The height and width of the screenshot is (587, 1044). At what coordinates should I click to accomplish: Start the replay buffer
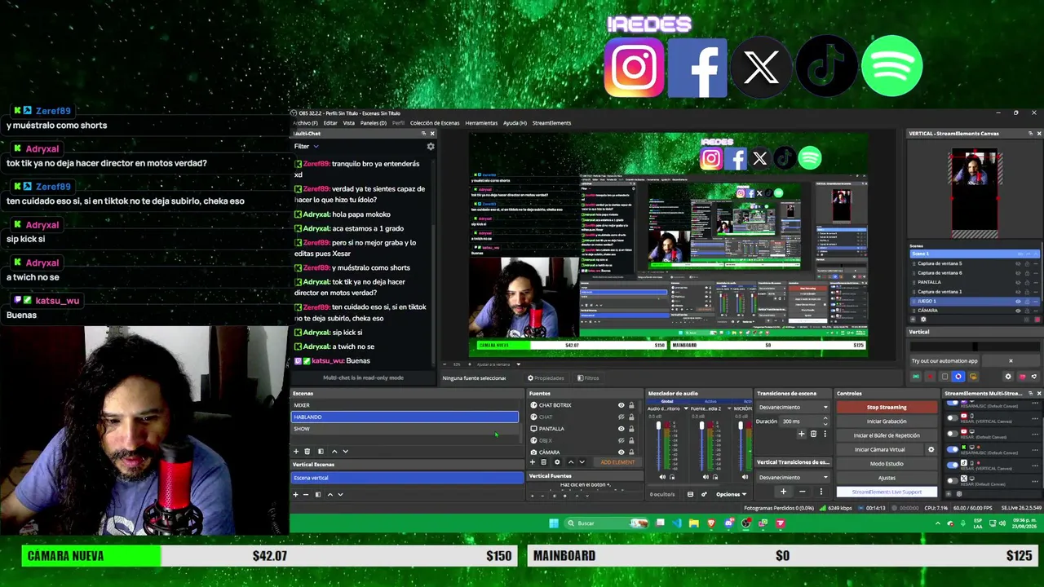(x=887, y=435)
